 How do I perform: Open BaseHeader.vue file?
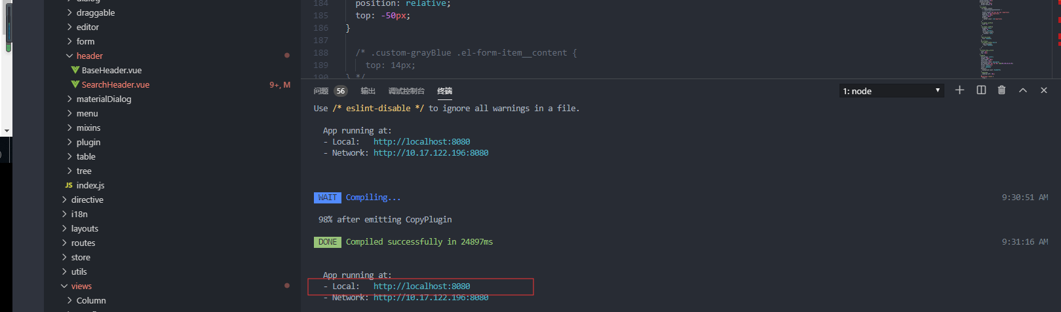[x=111, y=70]
